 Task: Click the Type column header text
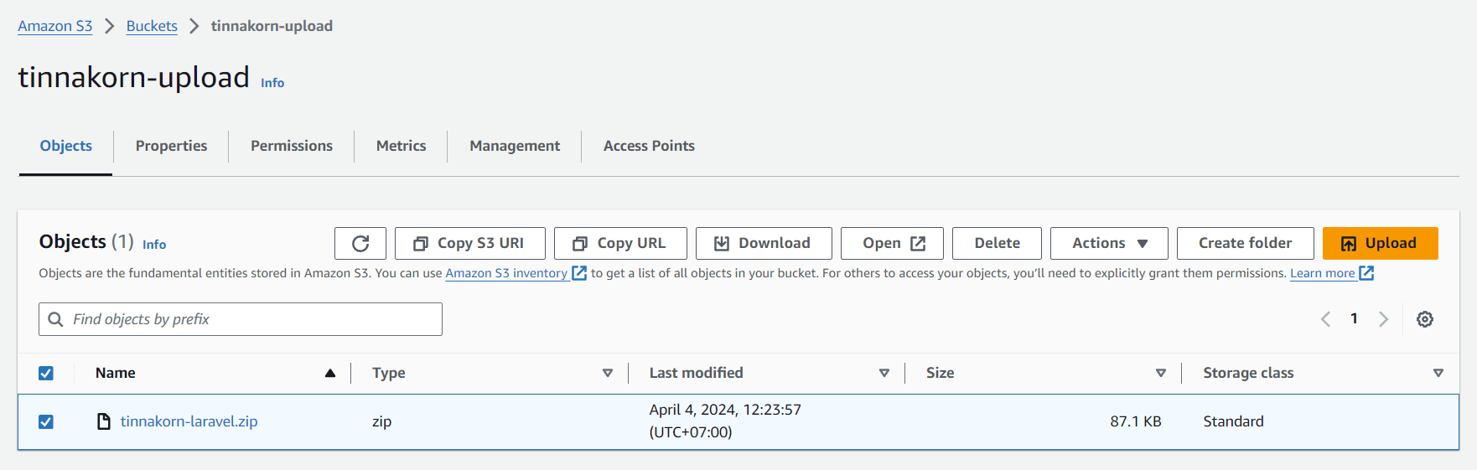tap(389, 373)
